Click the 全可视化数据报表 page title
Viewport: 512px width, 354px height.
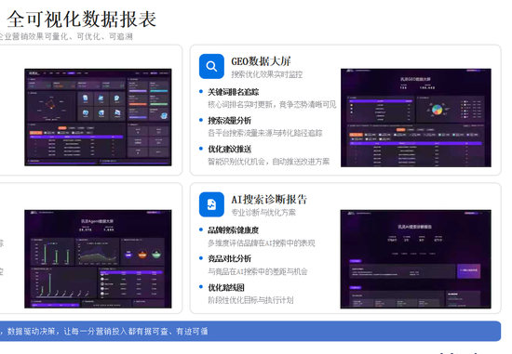coord(81,20)
